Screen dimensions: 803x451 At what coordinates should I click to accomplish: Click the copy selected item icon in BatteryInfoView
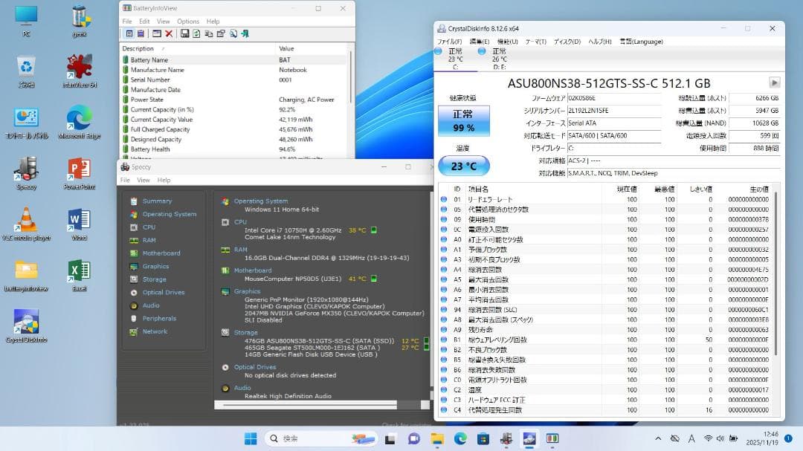coord(208,33)
